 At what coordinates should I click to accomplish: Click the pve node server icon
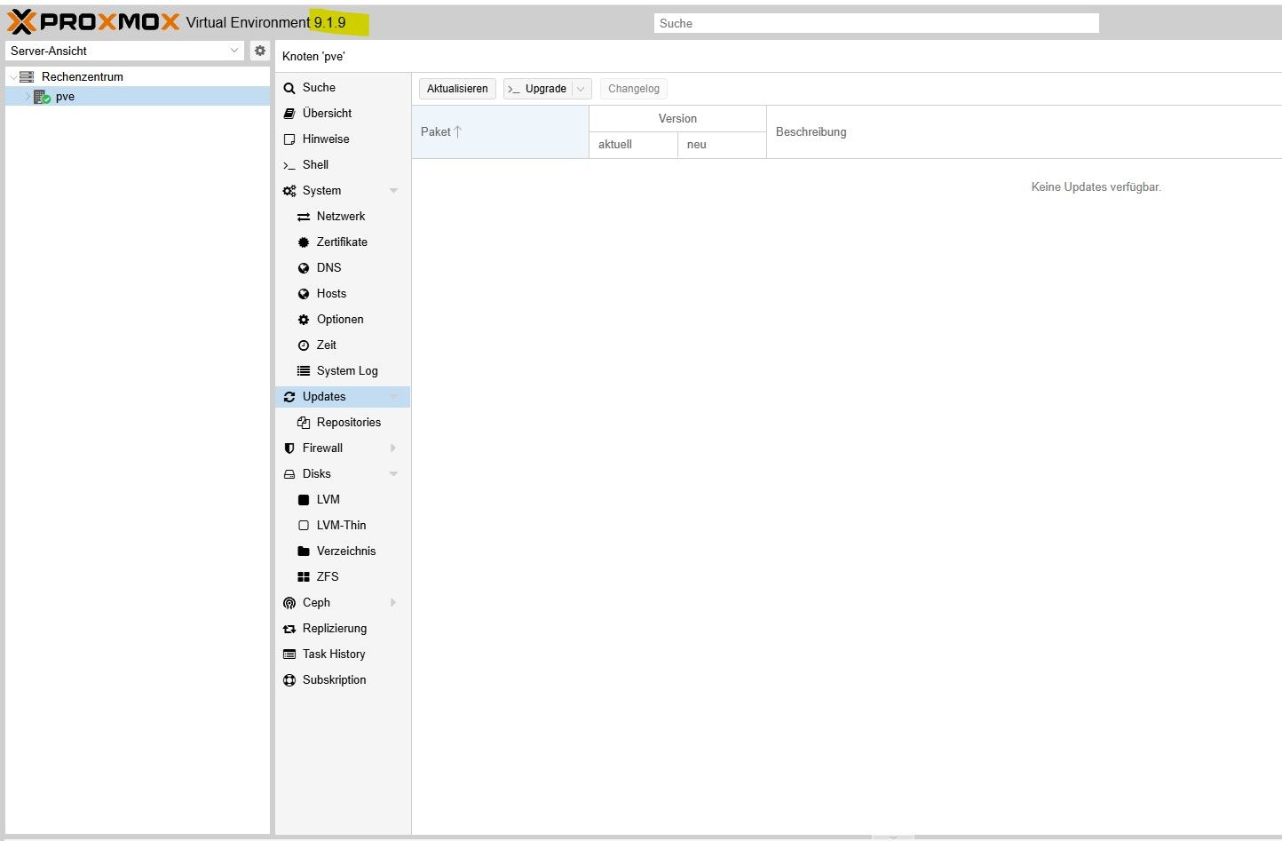(42, 97)
